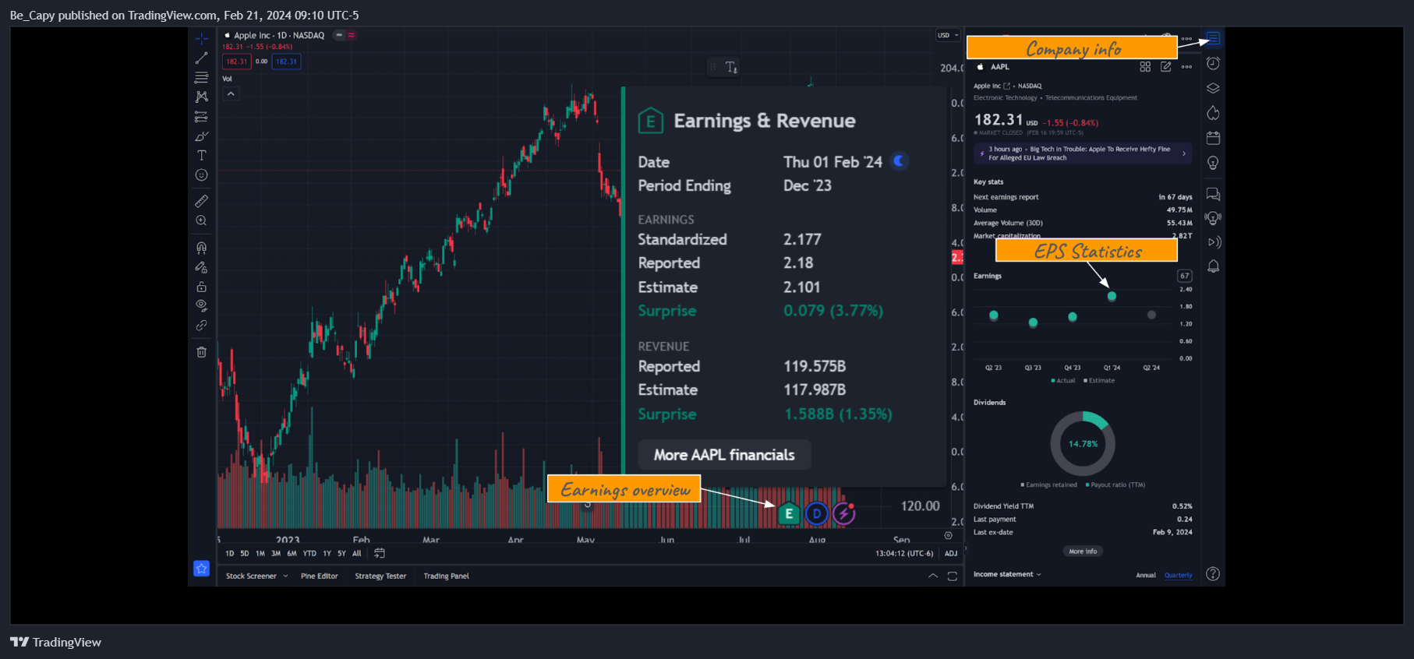
Task: Click the blue D dividend marker
Action: pyautogui.click(x=816, y=513)
